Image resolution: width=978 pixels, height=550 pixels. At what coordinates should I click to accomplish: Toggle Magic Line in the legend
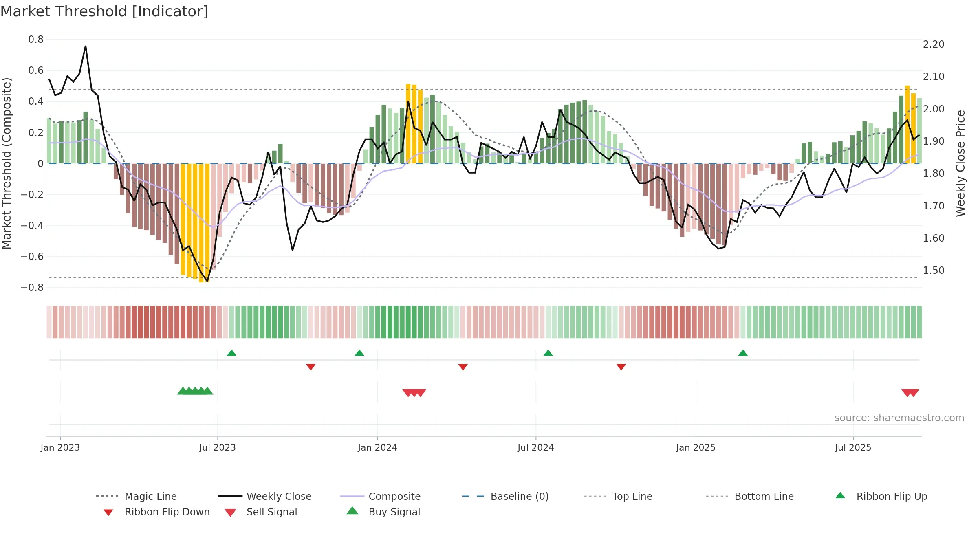[137, 496]
